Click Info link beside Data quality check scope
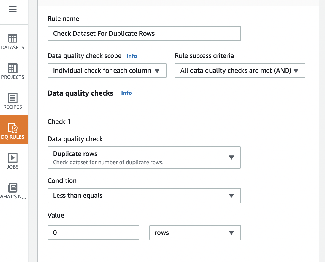 point(132,56)
